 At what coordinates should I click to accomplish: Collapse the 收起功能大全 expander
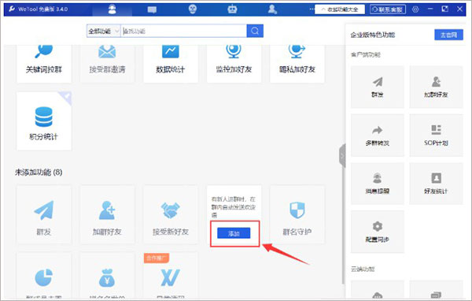340,9
